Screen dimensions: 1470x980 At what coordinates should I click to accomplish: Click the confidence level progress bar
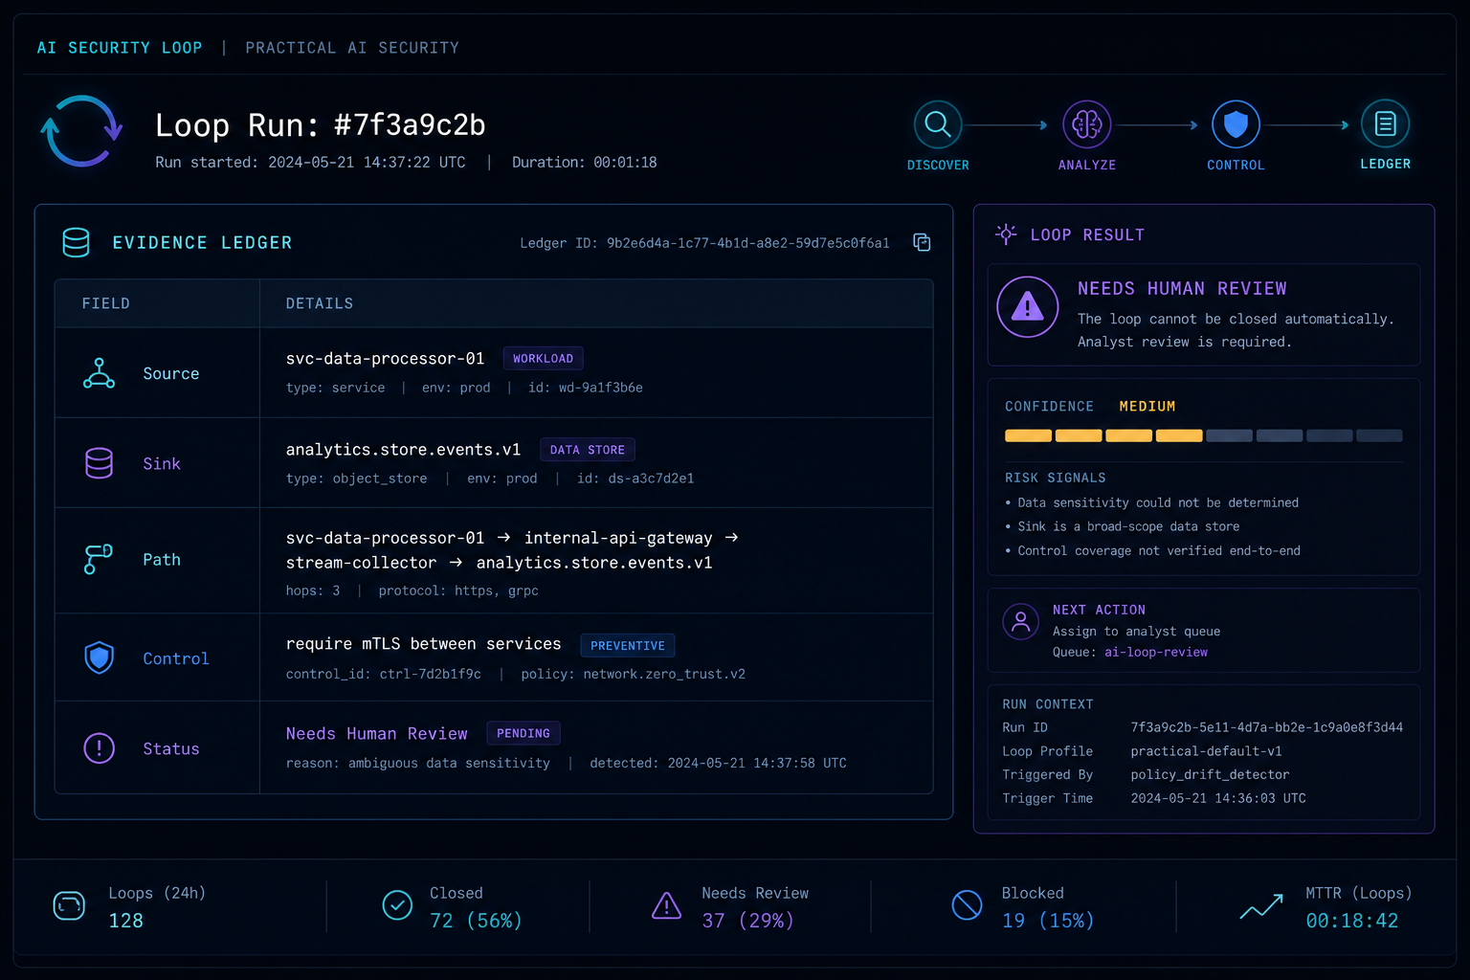click(x=1203, y=435)
